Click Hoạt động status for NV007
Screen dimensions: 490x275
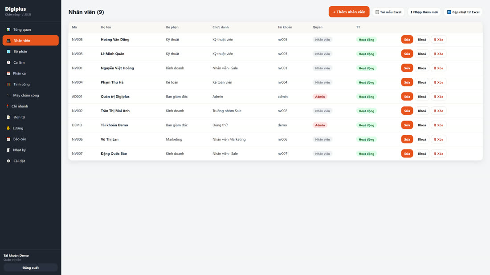coord(367,154)
